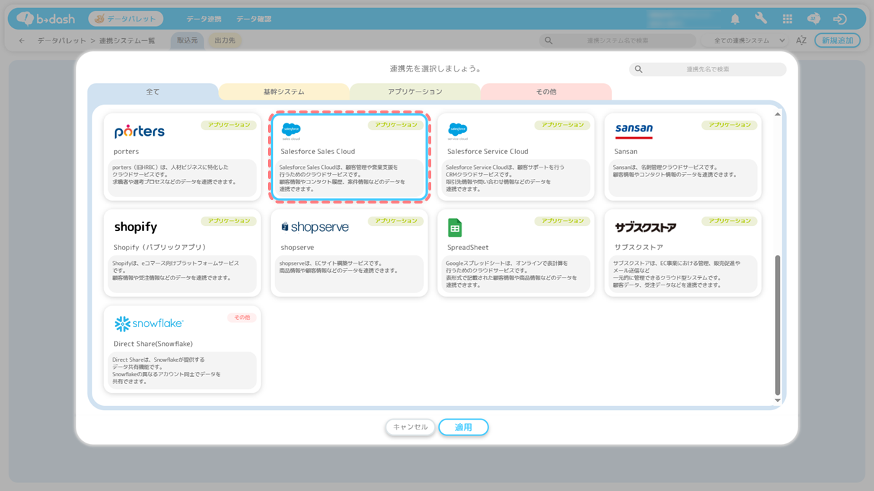
Task: Click the Sansan logo
Action: click(633, 131)
